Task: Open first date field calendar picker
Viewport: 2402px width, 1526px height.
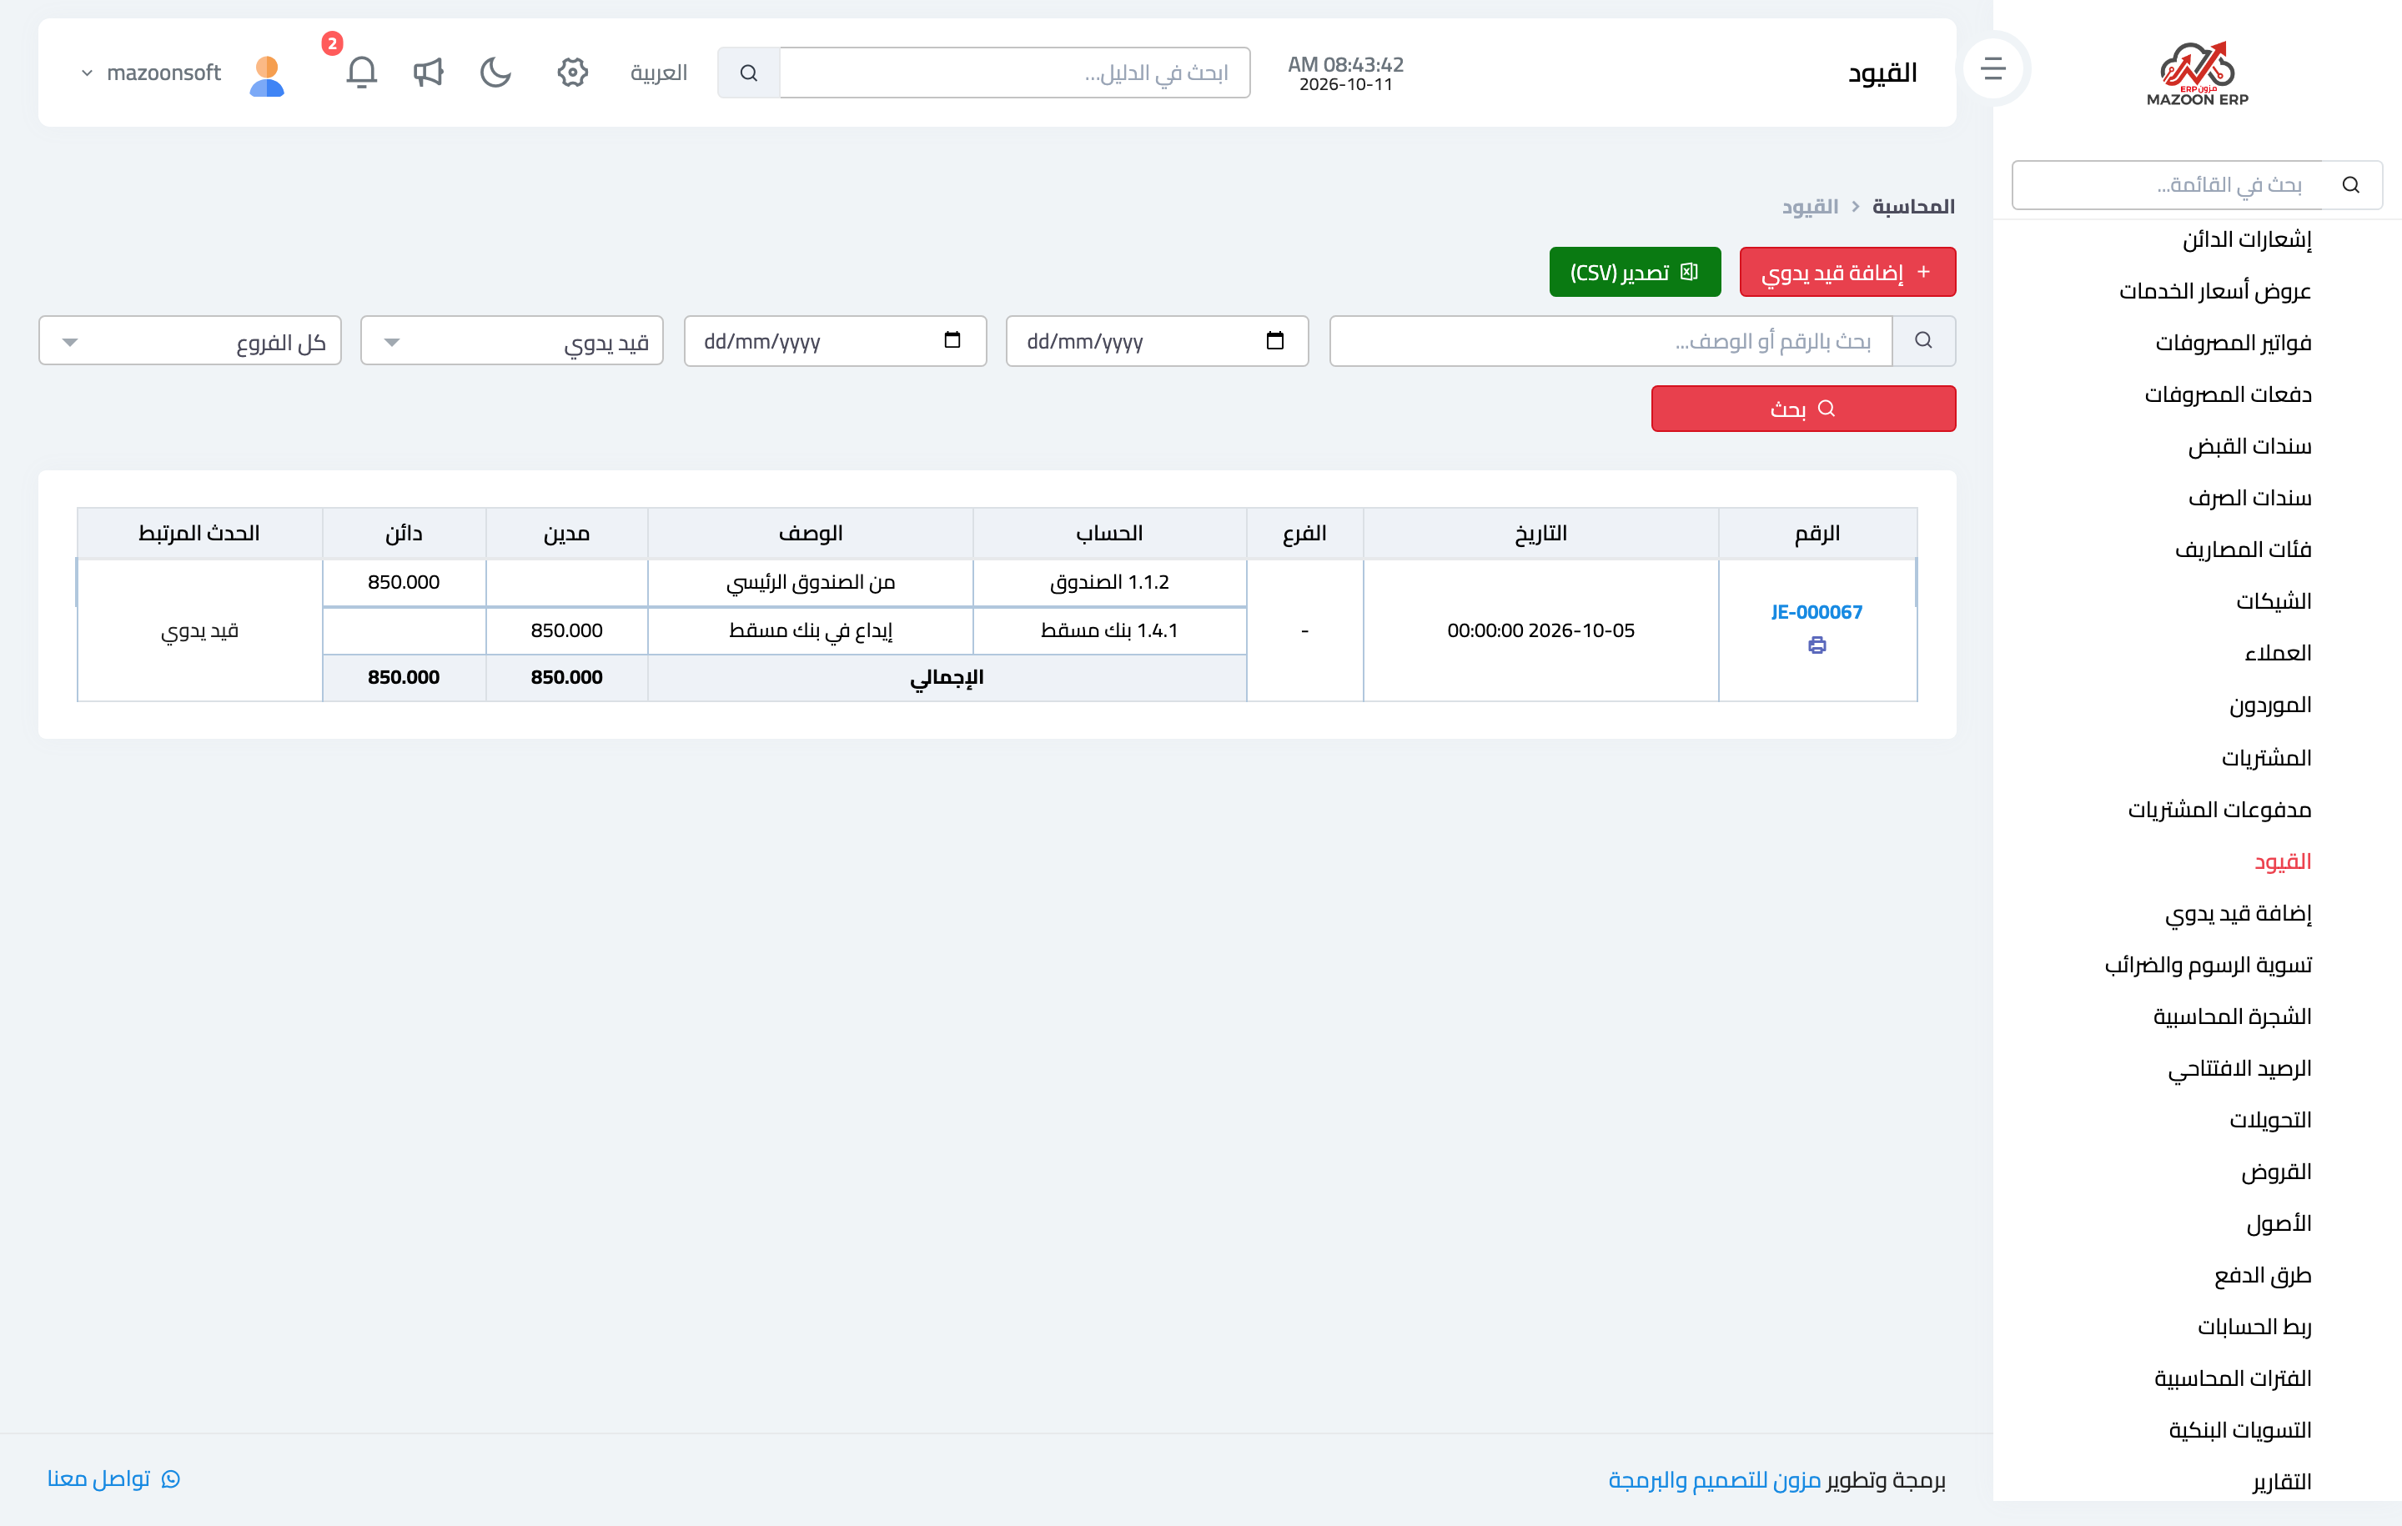Action: (1275, 341)
